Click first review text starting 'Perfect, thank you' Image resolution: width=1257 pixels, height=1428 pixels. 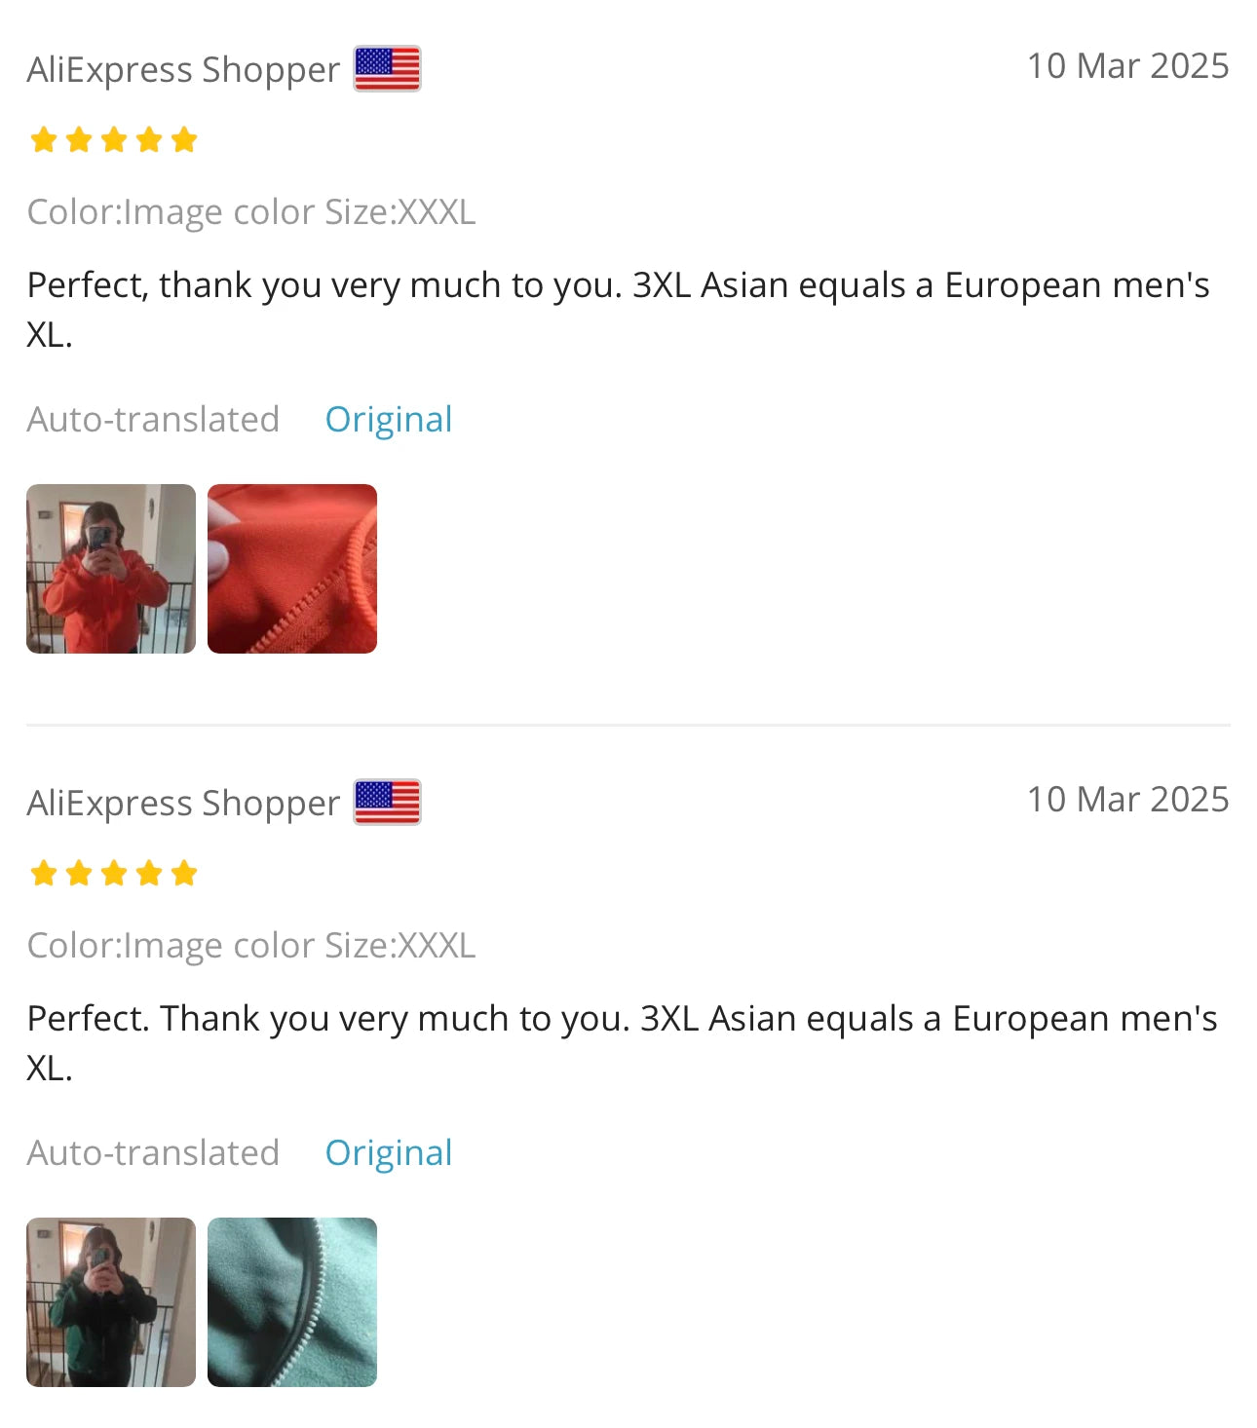point(619,310)
